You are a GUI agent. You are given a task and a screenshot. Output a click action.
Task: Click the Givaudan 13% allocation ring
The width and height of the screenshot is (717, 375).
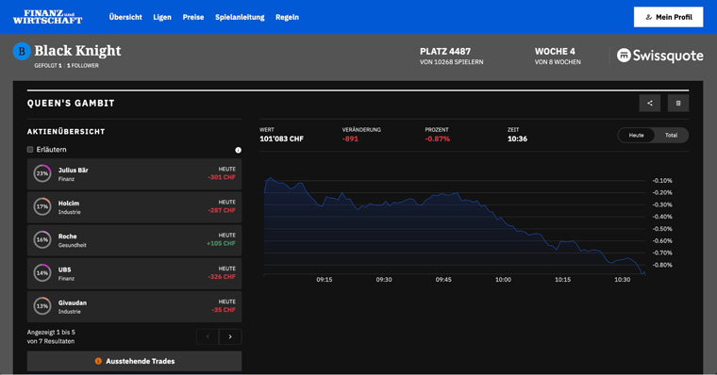point(42,306)
